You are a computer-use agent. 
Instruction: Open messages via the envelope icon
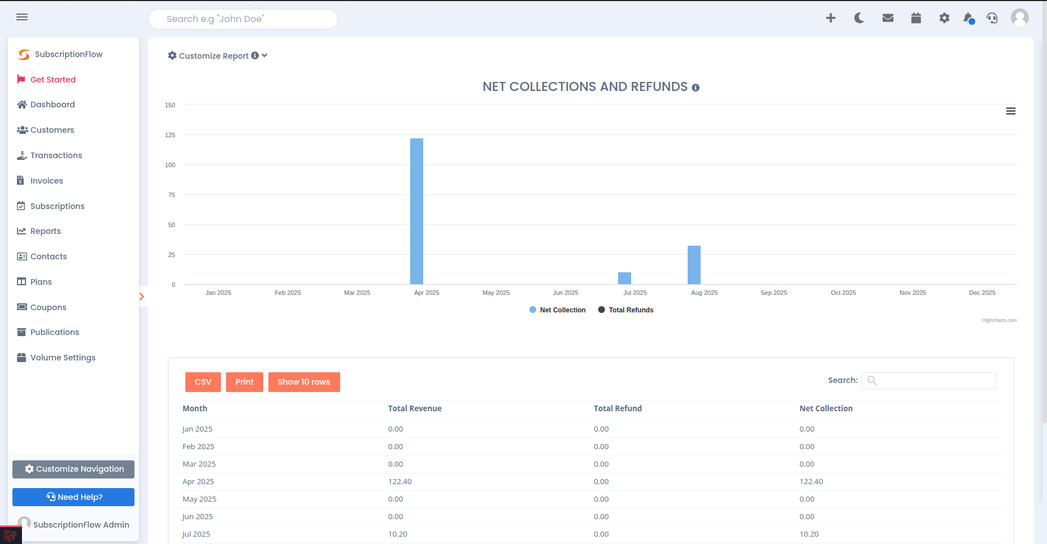[x=888, y=18]
